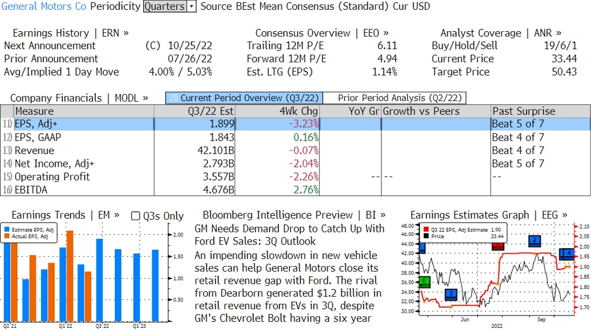Click the Measure column header
This screenshot has height=330, width=591.
point(84,111)
